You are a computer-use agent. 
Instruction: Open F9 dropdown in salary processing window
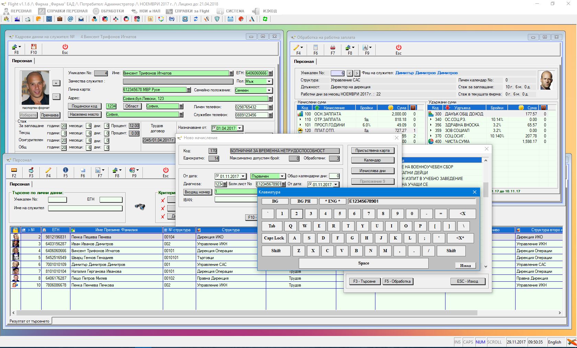(371, 47)
